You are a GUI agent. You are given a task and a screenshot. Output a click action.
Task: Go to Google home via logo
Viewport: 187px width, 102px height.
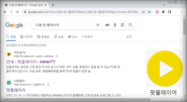14,25
